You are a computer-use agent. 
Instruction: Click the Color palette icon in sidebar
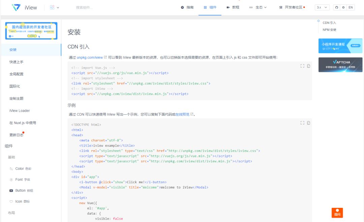pyautogui.click(x=11, y=169)
